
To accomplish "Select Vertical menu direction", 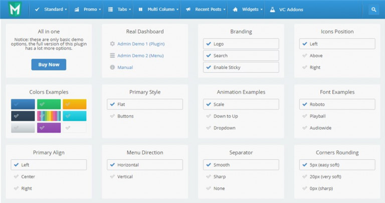I will 145,176.
